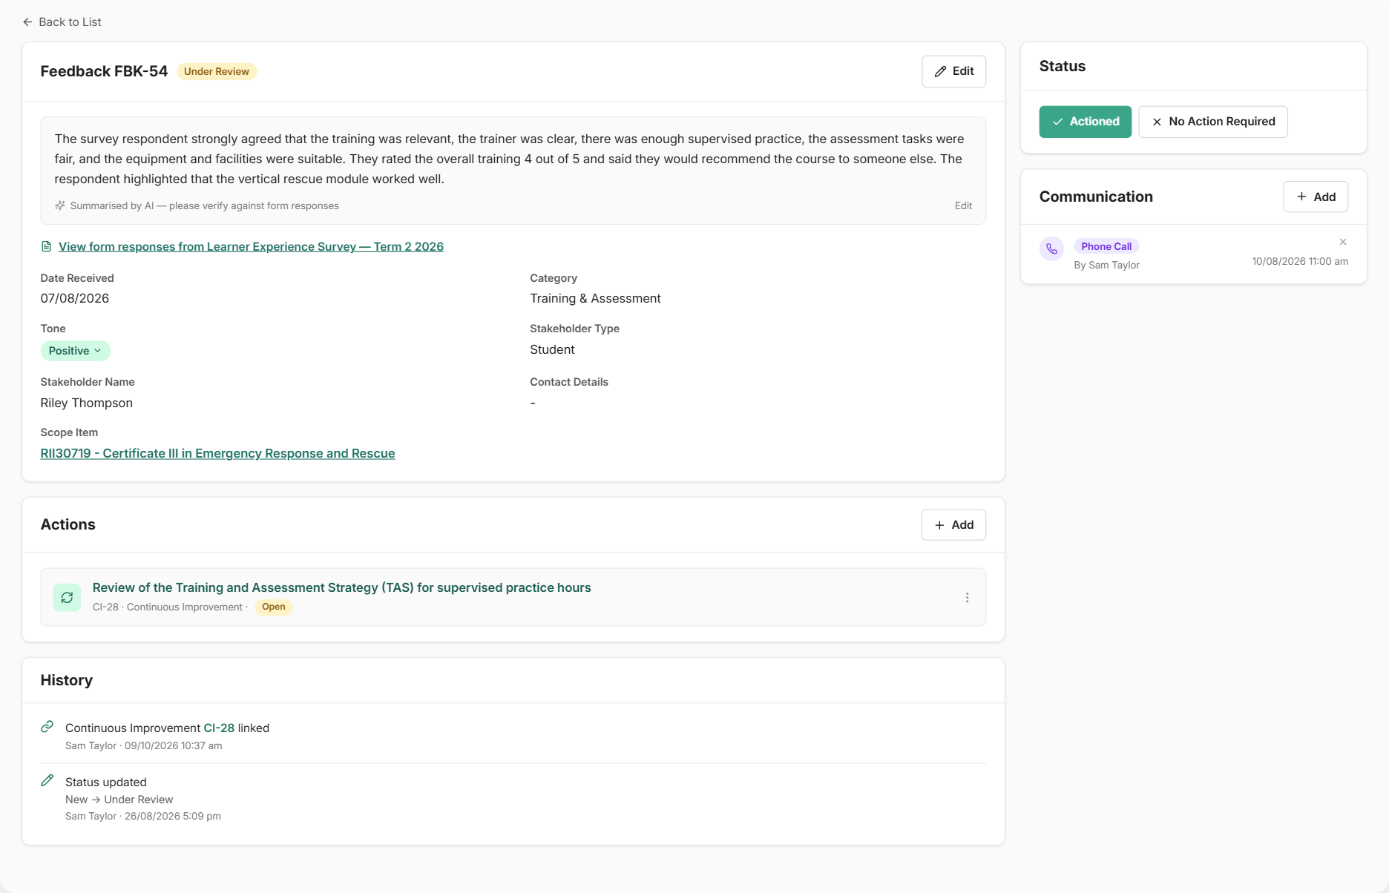This screenshot has height=893, width=1389.
Task: Click the pencil icon beside Status updated
Action: click(x=47, y=780)
